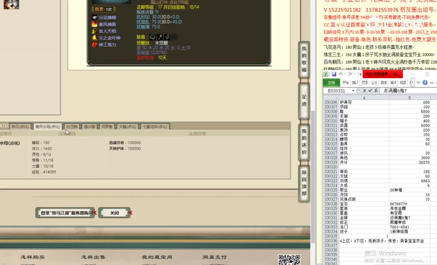437x265 pixels.
Task: Open the Name Box dropdown arrow
Action: pyautogui.click(x=353, y=90)
